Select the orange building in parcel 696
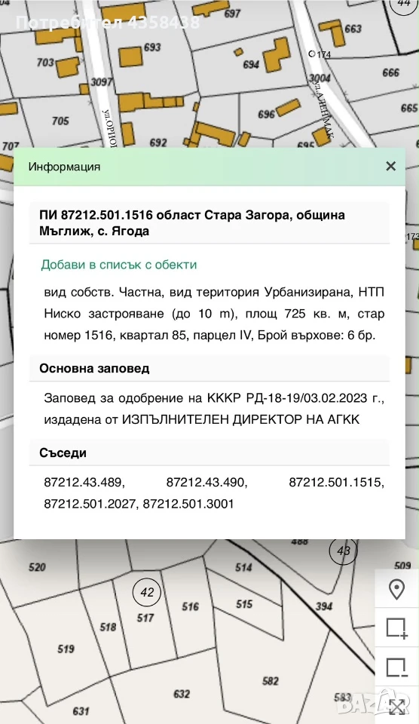Image resolution: width=419 pixels, height=724 pixels. click(289, 108)
